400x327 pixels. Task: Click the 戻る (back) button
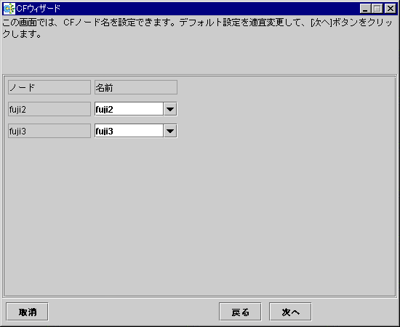pyautogui.click(x=240, y=312)
